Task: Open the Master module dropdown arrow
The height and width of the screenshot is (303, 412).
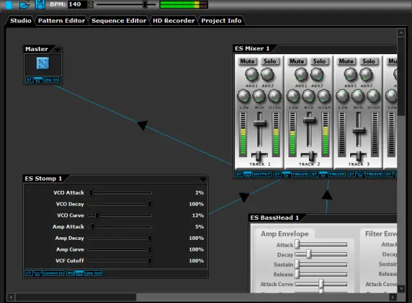Action: (57, 49)
